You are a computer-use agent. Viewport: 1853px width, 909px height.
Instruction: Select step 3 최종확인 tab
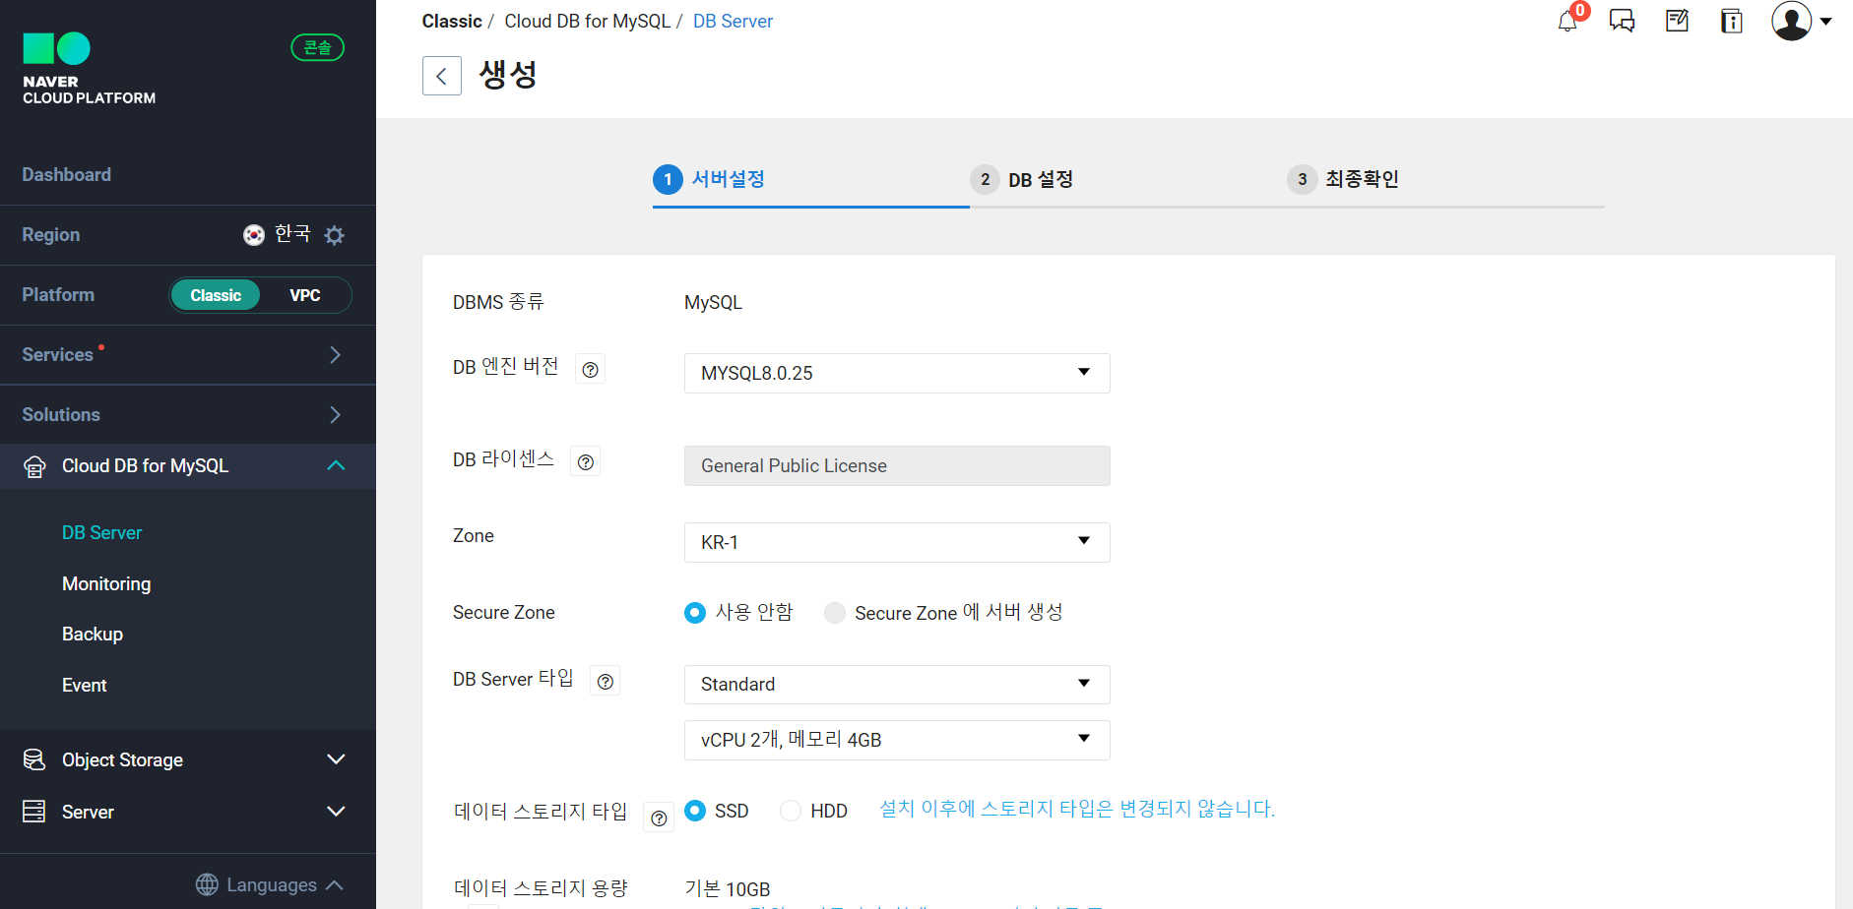click(x=1343, y=179)
